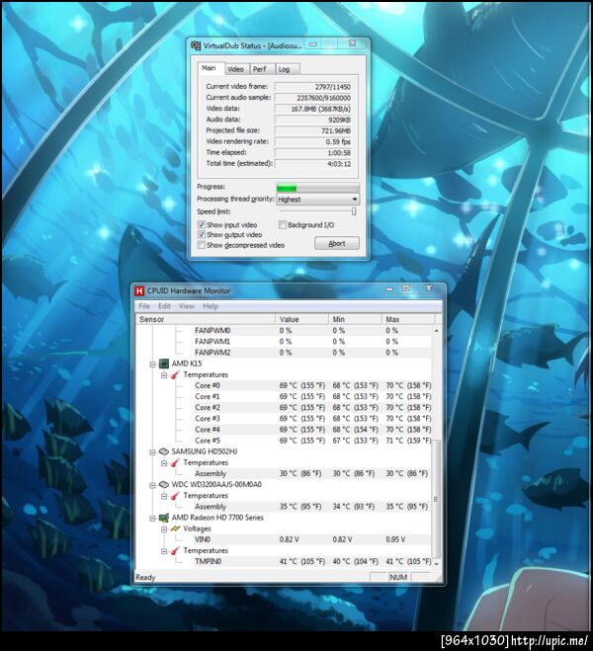Image resolution: width=593 pixels, height=651 pixels.
Task: Minimize the VirtualDub Status window
Action: tap(313, 43)
